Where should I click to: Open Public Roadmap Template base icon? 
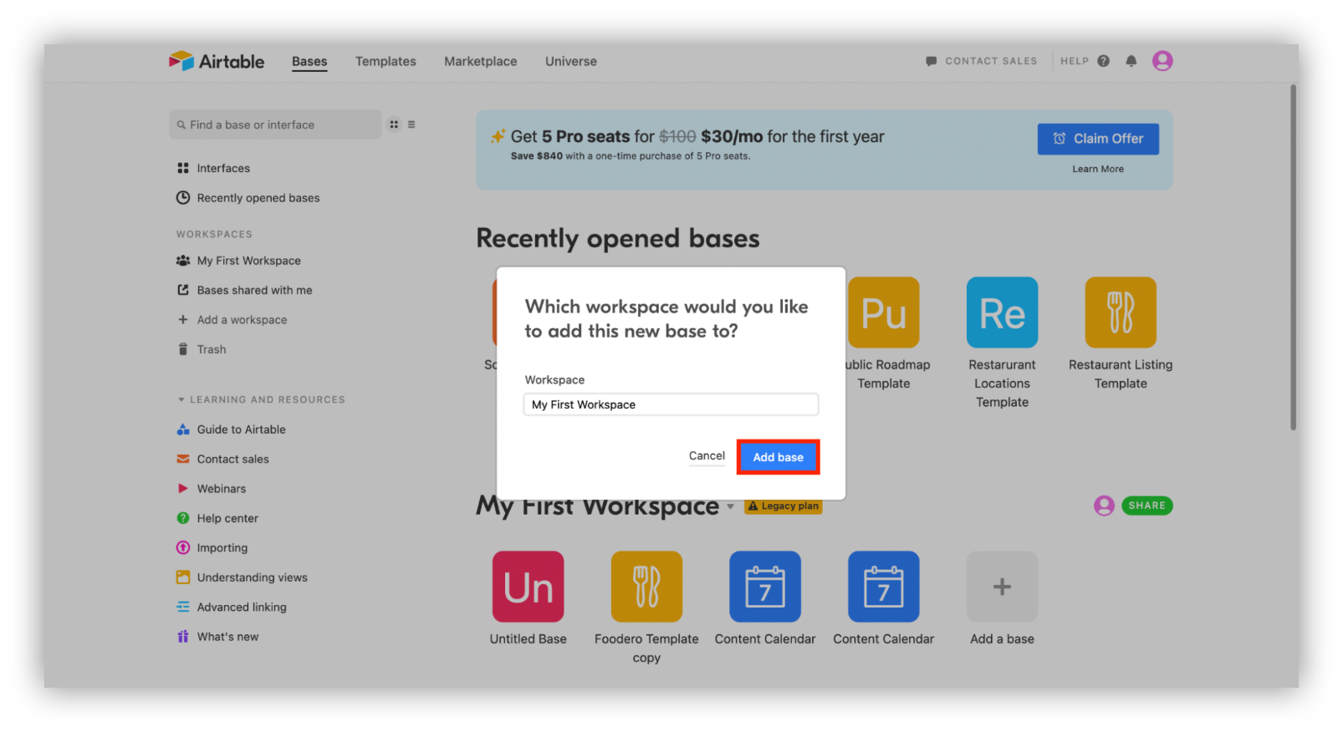click(884, 313)
